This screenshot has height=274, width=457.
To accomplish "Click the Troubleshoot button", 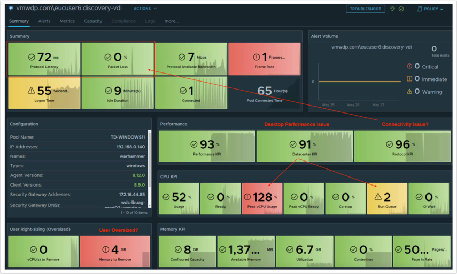I will pyautogui.click(x=365, y=9).
